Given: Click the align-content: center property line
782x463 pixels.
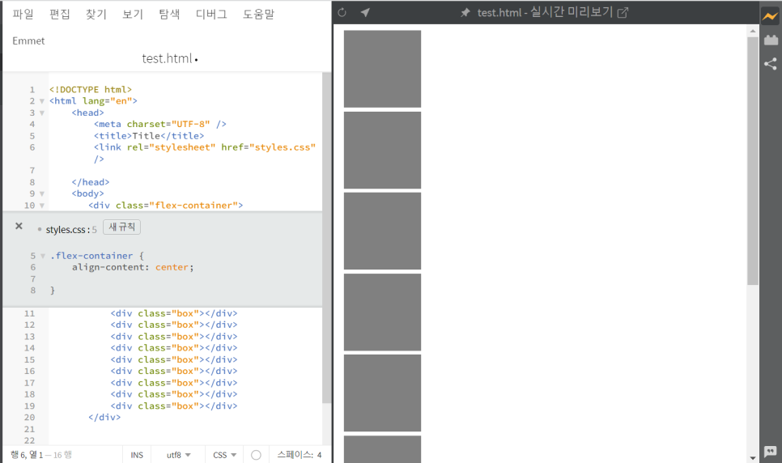Looking at the screenshot, I should point(133,267).
